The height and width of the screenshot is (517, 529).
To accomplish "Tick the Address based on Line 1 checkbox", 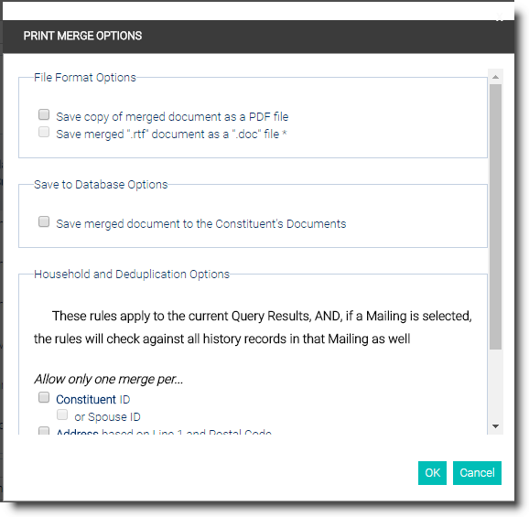I will pyautogui.click(x=44, y=431).
